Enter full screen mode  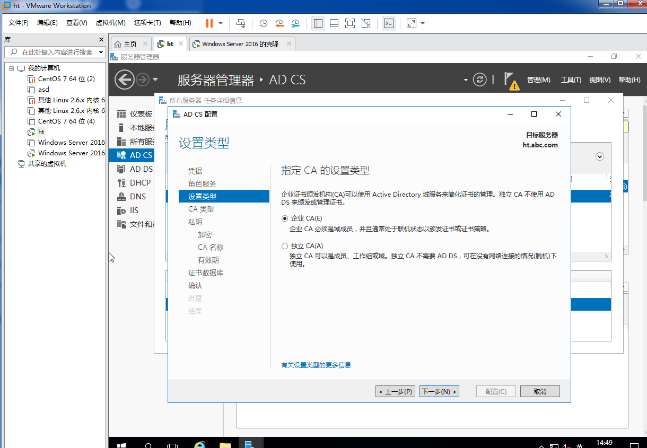click(349, 23)
